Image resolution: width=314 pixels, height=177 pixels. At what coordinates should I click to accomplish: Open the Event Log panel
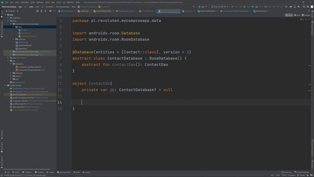click(287, 172)
